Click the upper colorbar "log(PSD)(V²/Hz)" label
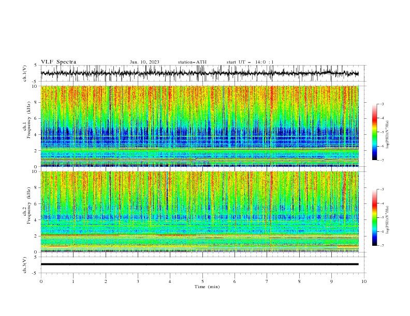Image resolution: width=410 pixels, height=316 pixels. [387, 135]
